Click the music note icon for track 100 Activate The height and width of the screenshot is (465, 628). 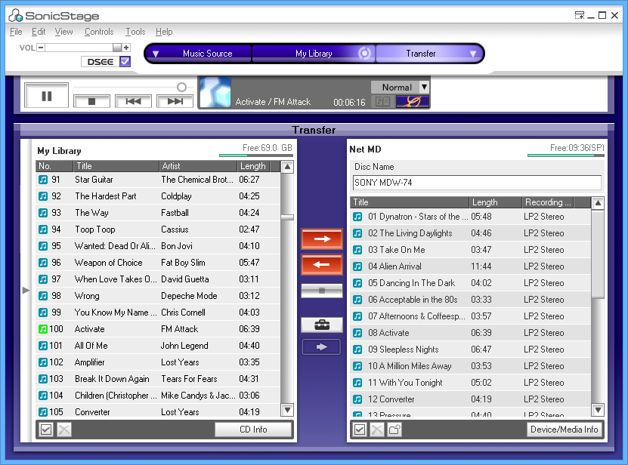(43, 329)
